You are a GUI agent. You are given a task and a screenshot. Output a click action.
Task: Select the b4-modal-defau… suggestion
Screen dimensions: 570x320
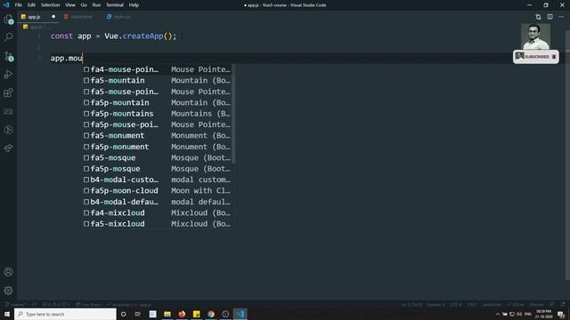click(x=157, y=202)
